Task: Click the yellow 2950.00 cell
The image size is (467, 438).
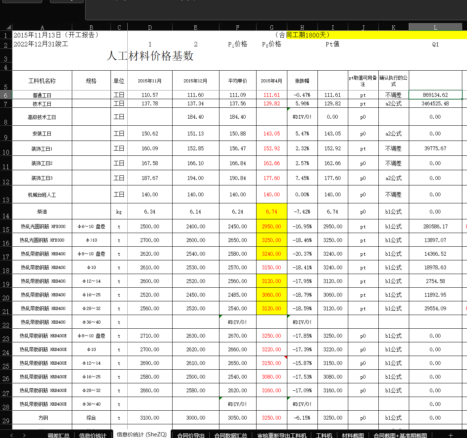Action: pos(272,226)
